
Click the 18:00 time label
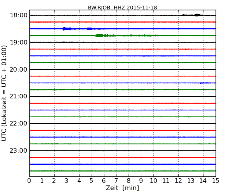click(x=18, y=15)
